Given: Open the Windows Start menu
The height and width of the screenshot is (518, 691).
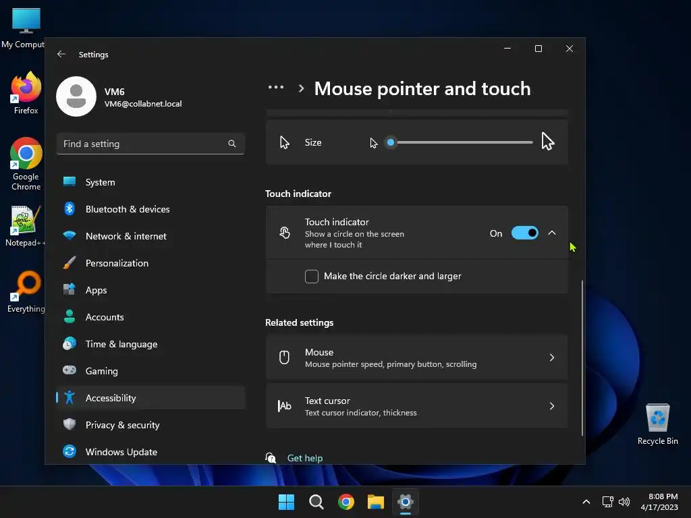Looking at the screenshot, I should click(x=286, y=502).
